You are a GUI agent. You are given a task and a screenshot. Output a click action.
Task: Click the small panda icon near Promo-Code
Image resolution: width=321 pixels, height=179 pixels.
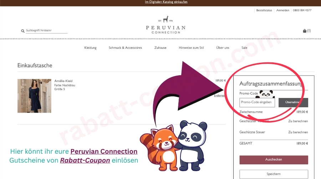(266, 94)
